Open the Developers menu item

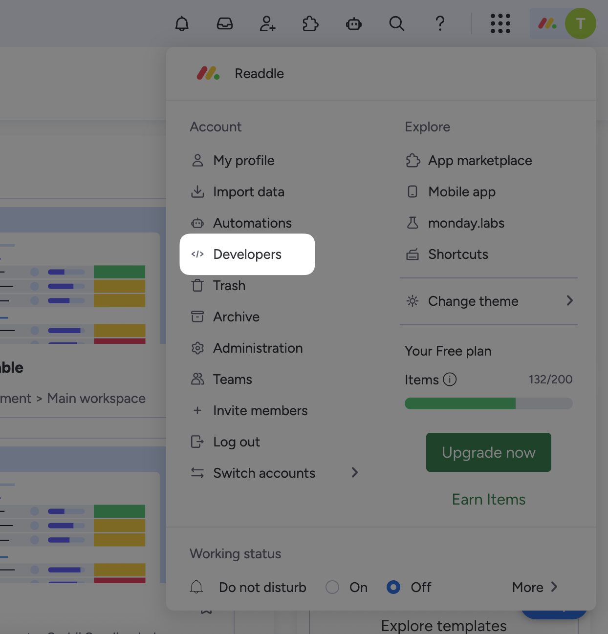[x=247, y=254]
